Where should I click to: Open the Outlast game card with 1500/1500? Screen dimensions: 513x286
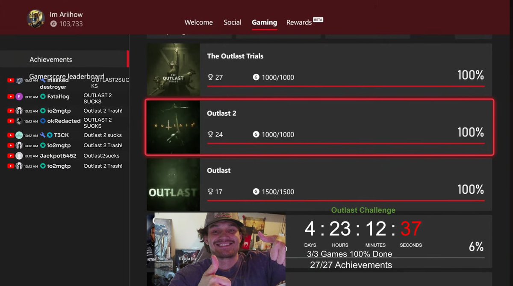pos(319,184)
